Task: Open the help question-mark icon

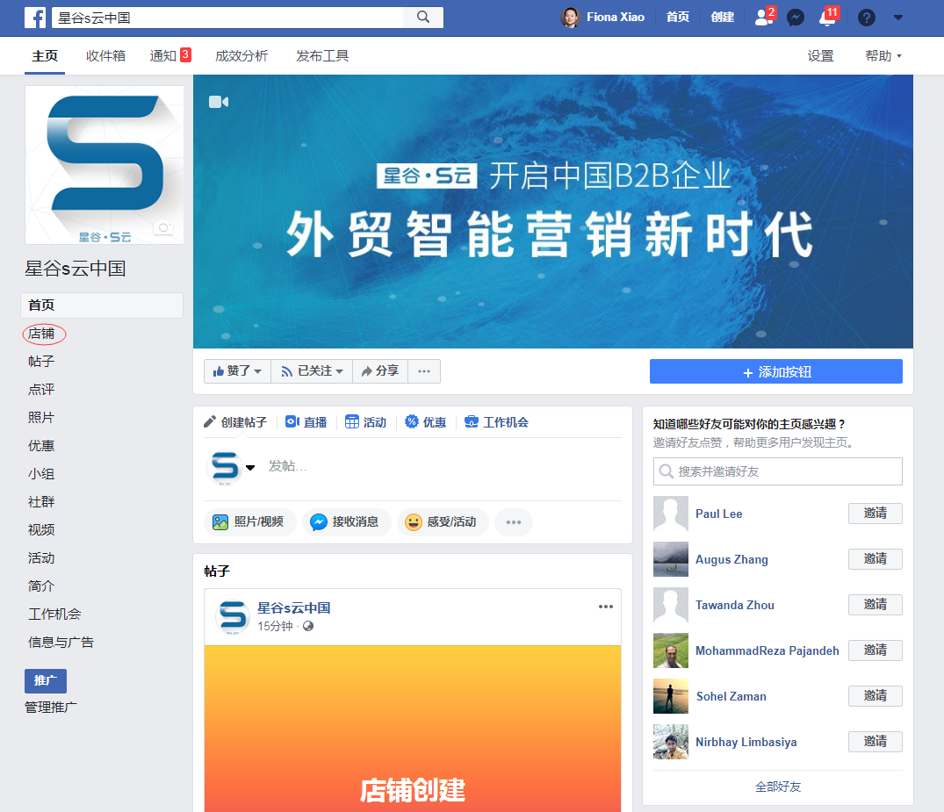Action: [866, 17]
